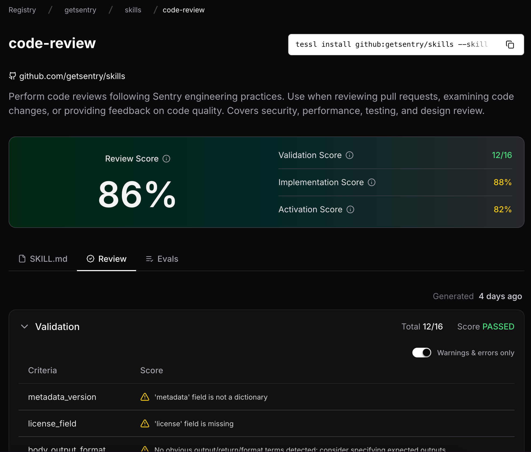The width and height of the screenshot is (531, 452).
Task: Show info for Activation Score
Action: click(x=350, y=210)
